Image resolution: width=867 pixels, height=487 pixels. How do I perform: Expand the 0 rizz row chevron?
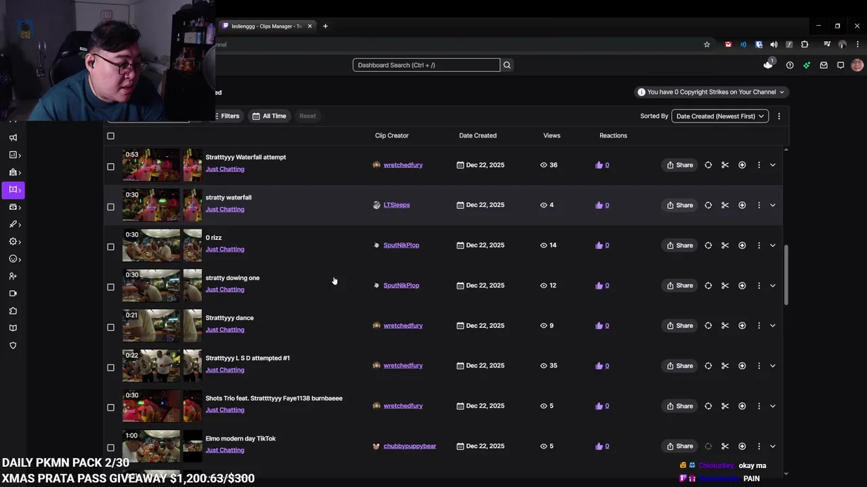point(772,245)
